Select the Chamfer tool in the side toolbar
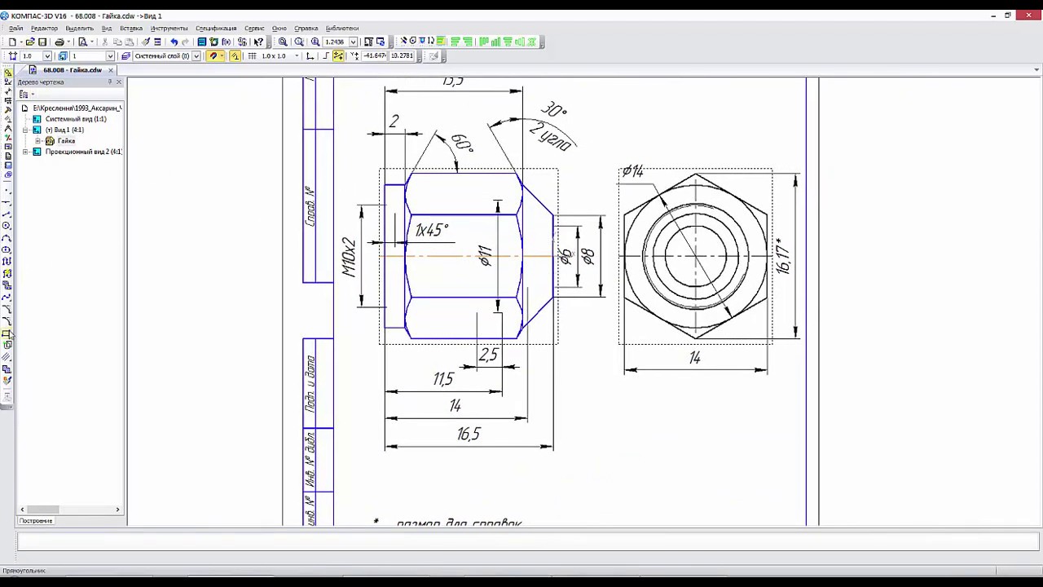The width and height of the screenshot is (1043, 587). (x=7, y=309)
